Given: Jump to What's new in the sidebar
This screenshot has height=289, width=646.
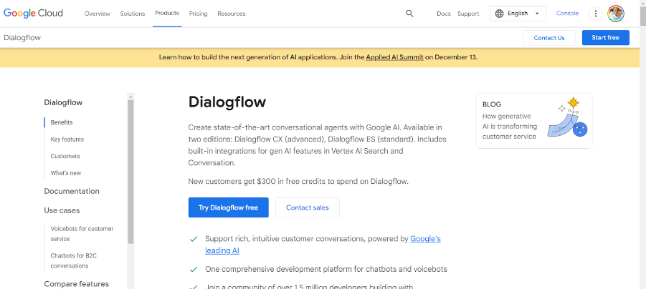Looking at the screenshot, I should coord(66,173).
